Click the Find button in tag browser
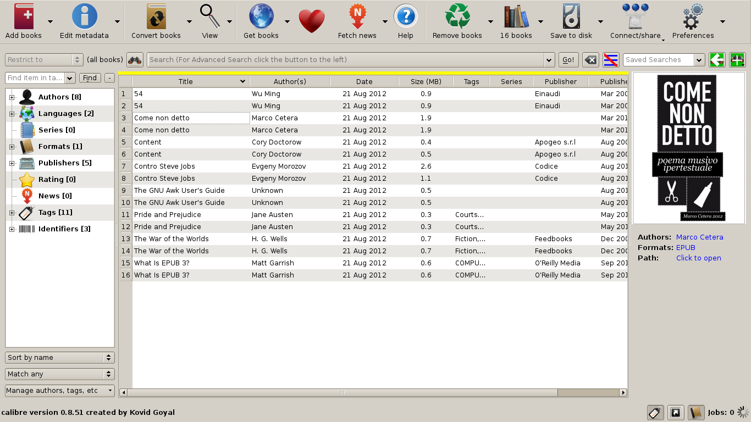Image resolution: width=751 pixels, height=422 pixels. (x=90, y=78)
